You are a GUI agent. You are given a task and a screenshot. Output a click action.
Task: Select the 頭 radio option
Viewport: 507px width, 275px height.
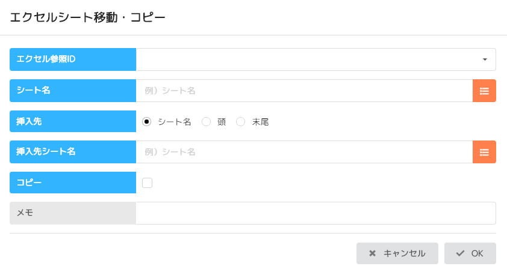pos(206,122)
